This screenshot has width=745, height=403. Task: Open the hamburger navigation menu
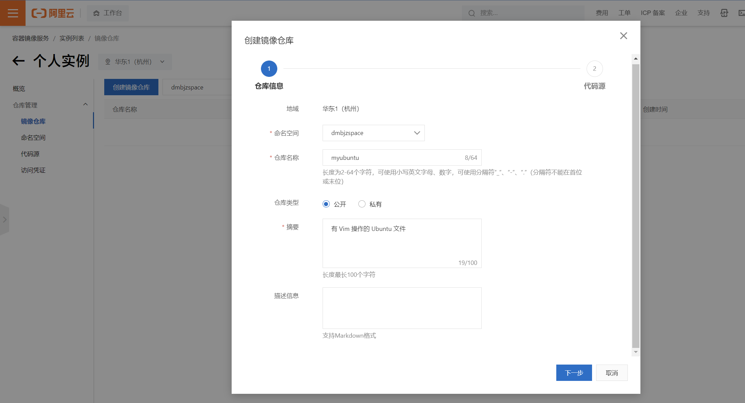click(x=13, y=13)
